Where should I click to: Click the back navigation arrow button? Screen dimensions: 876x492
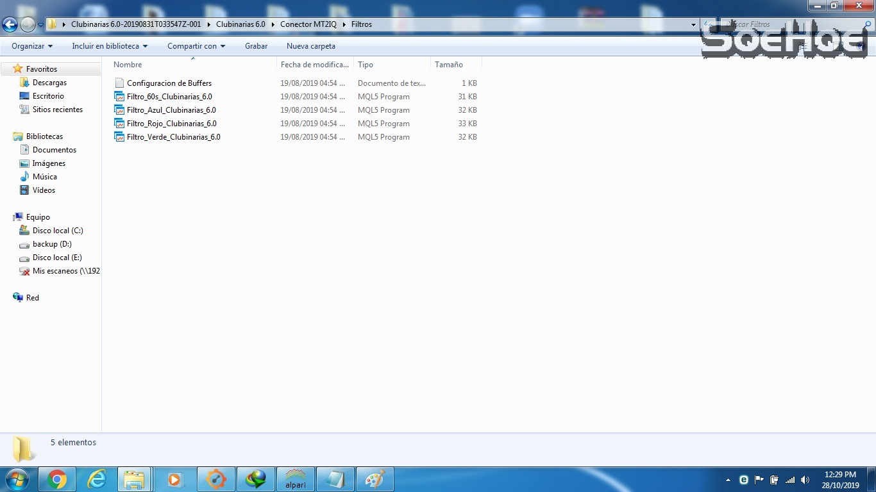coord(10,25)
